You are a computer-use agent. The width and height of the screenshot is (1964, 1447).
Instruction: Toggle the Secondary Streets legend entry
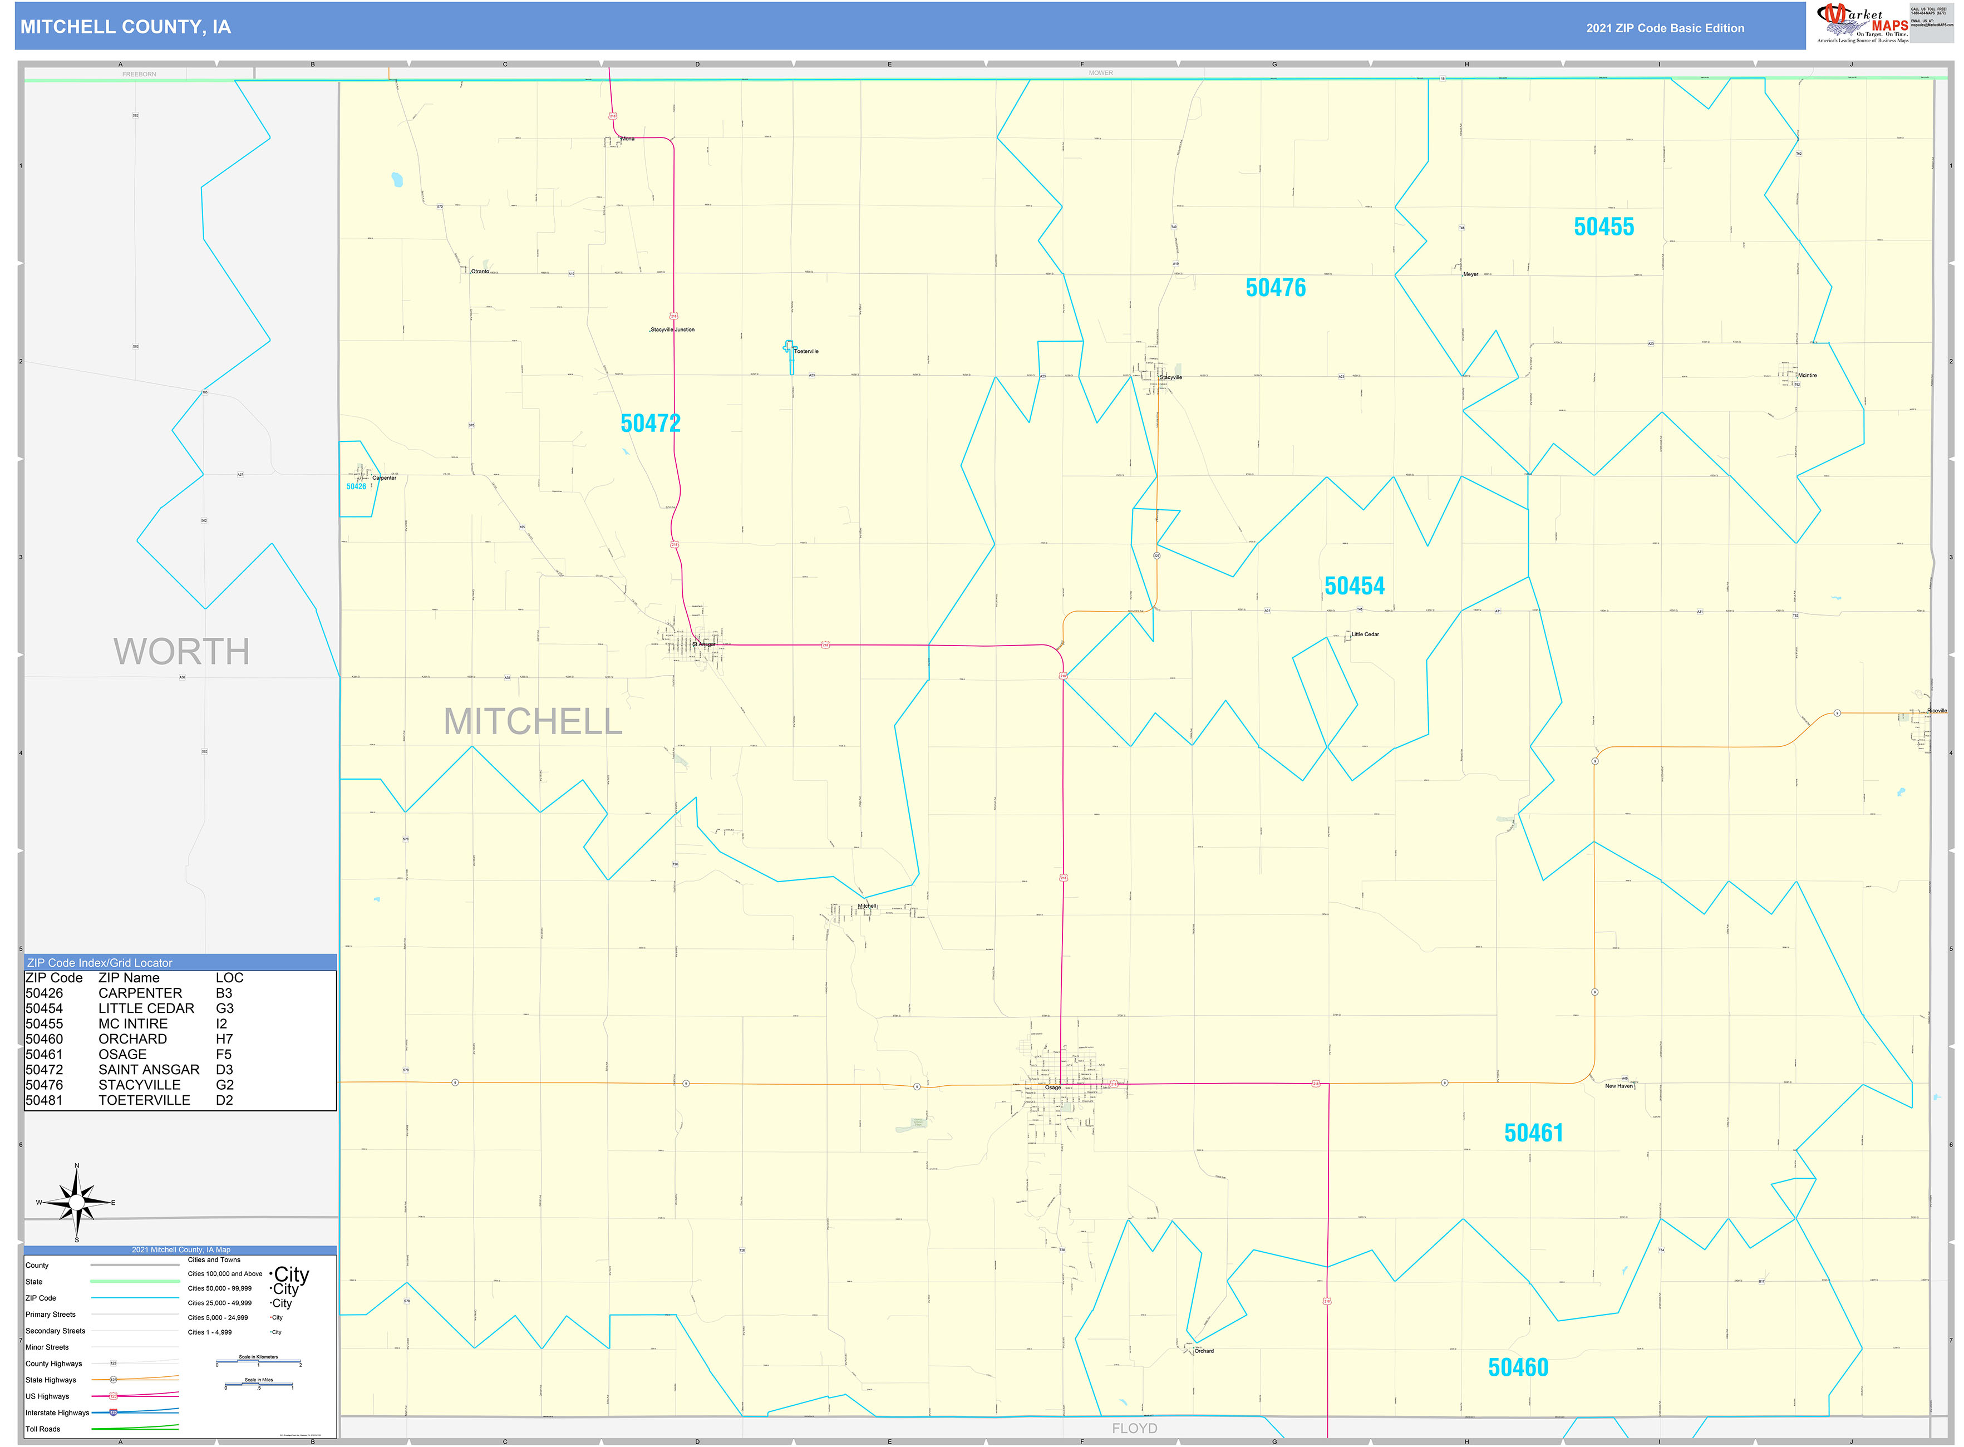point(56,1331)
